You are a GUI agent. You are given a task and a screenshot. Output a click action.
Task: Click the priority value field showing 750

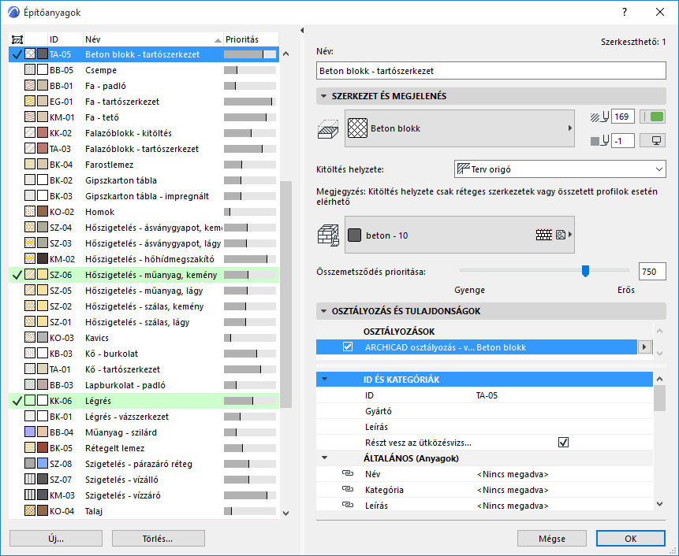(x=652, y=272)
